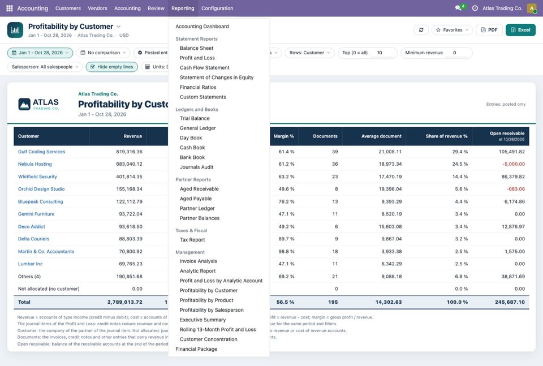The width and height of the screenshot is (543, 366).
Task: Export the report as PDF
Action: coord(489,30)
